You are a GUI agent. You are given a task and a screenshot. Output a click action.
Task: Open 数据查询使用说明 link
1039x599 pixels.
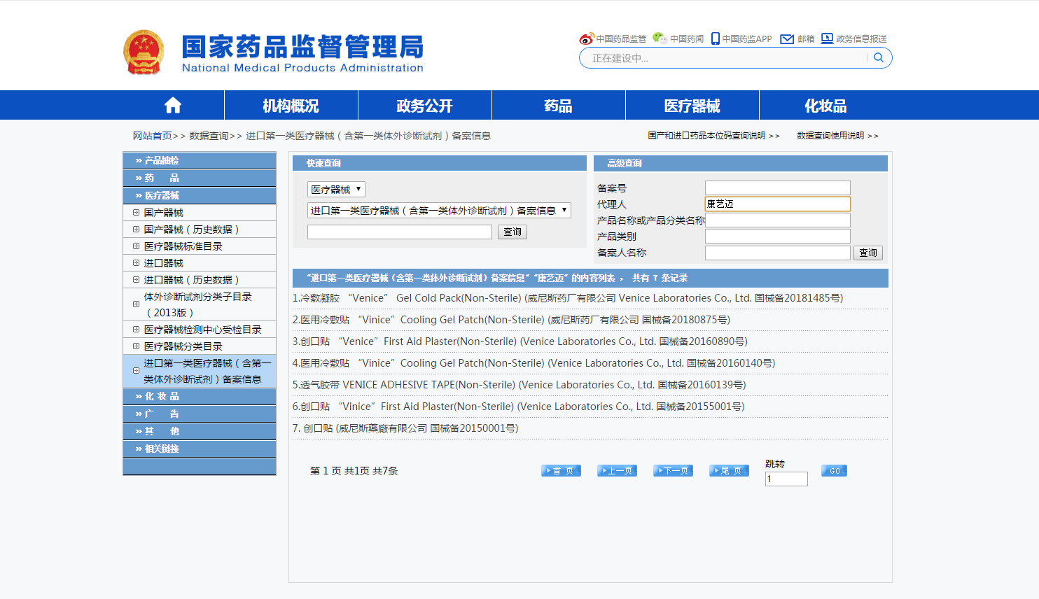[x=837, y=136]
